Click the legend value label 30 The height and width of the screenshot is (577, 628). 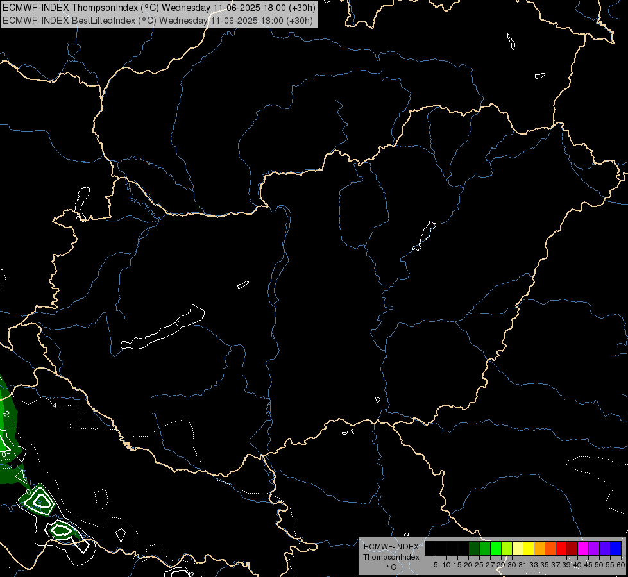(x=512, y=565)
